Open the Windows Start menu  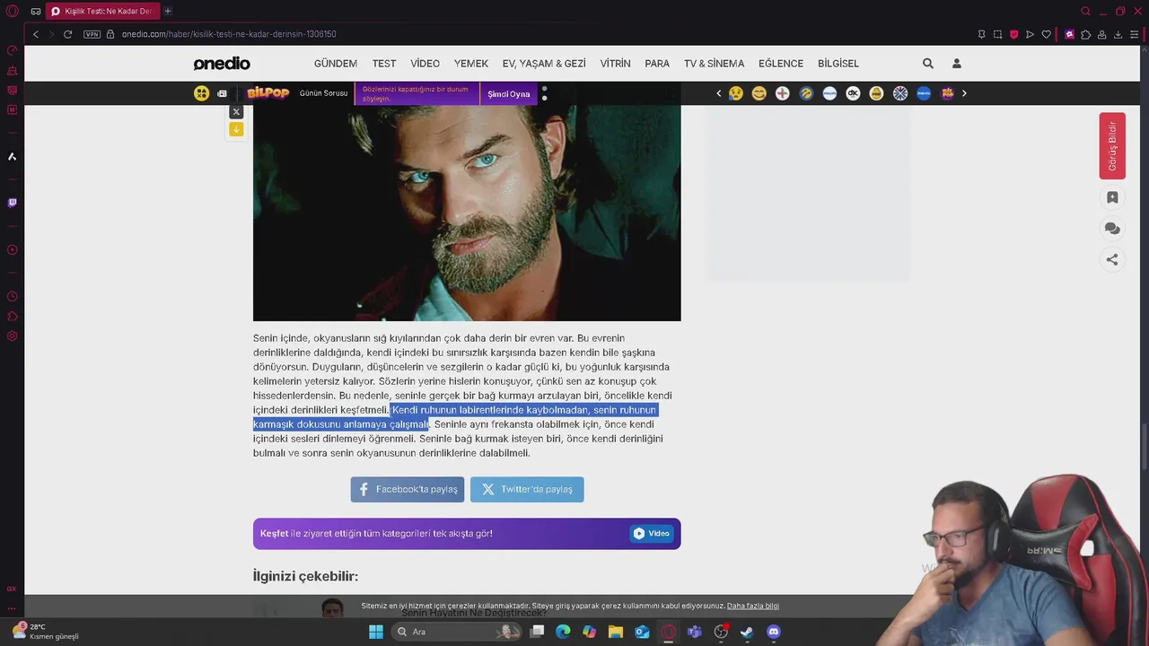pos(376,632)
